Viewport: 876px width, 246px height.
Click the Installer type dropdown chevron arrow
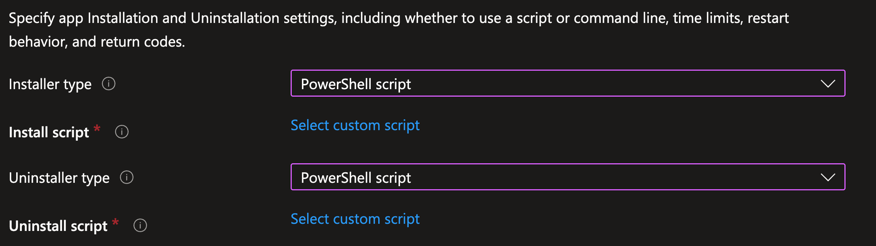click(x=828, y=84)
